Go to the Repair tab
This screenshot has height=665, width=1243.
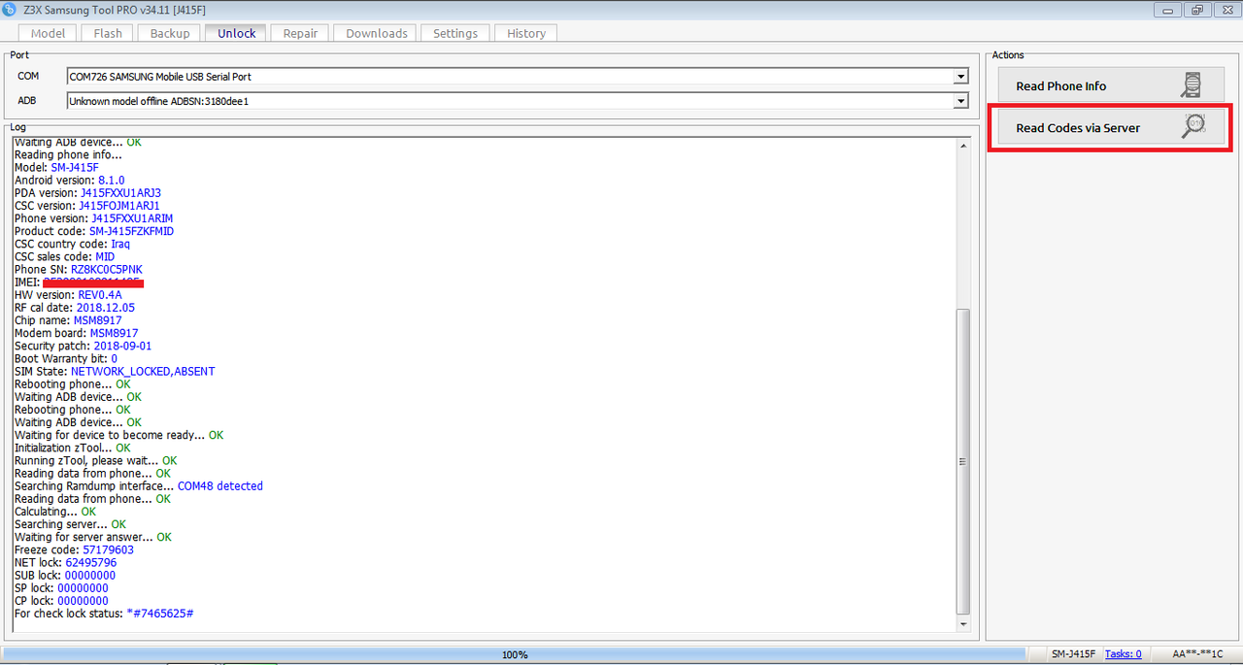pos(300,33)
